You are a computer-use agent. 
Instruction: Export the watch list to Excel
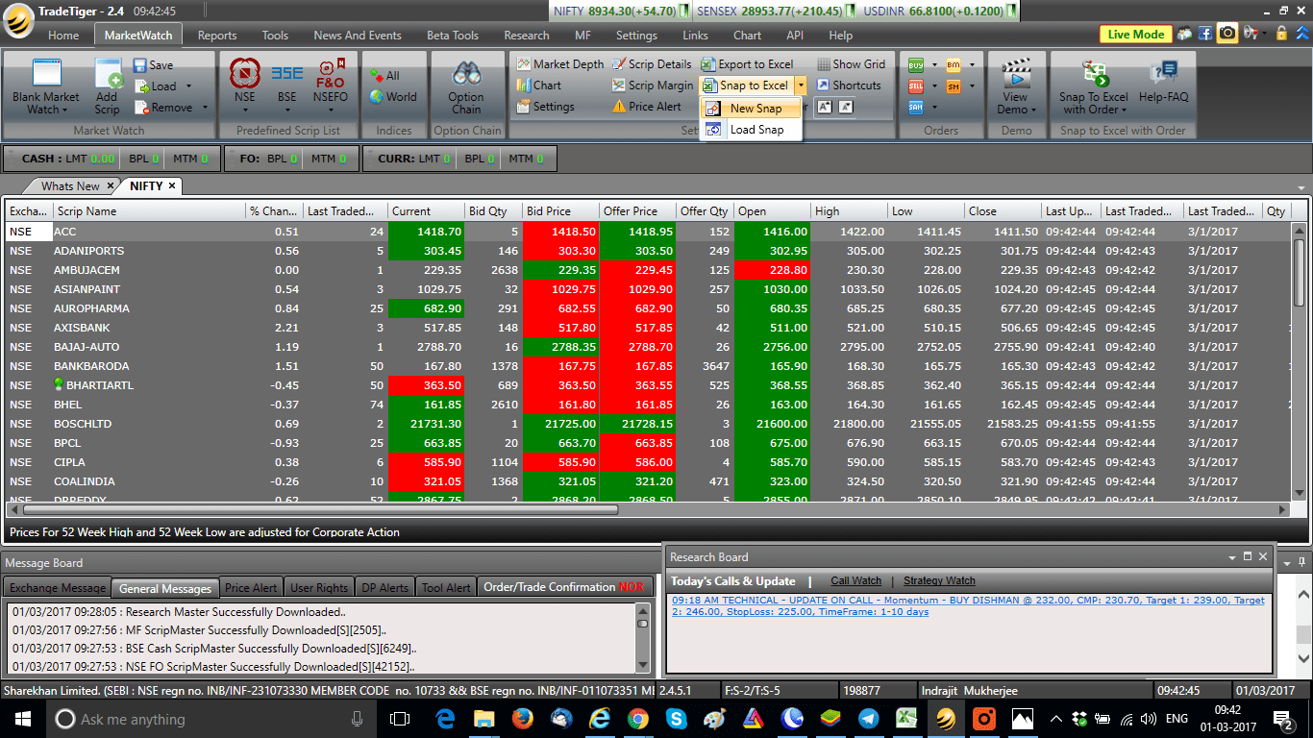tap(748, 64)
